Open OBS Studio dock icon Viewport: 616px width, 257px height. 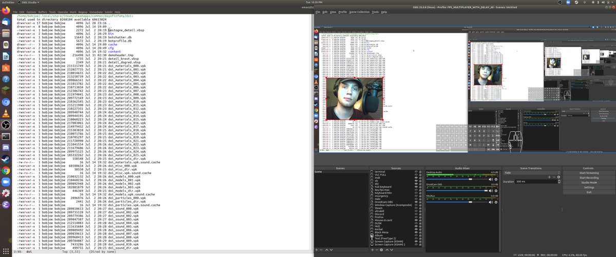(6, 125)
